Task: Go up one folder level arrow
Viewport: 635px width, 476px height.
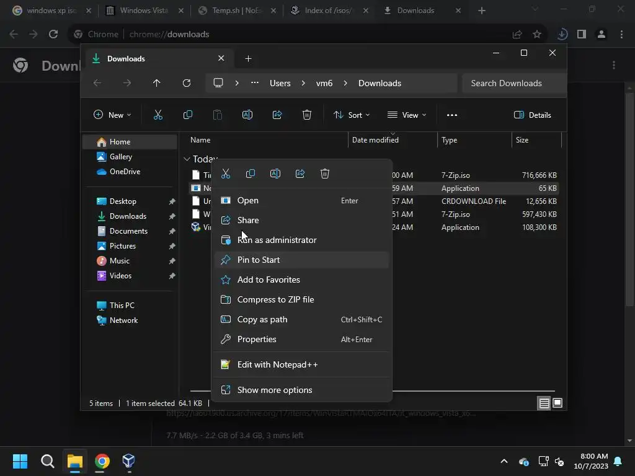Action: click(157, 83)
